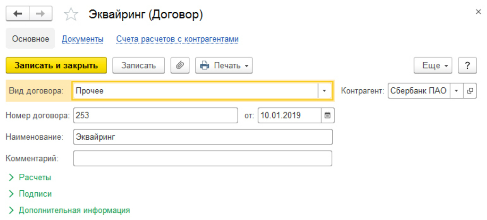Add contract to favorites with star icon
This screenshot has width=487, height=220.
[71, 15]
